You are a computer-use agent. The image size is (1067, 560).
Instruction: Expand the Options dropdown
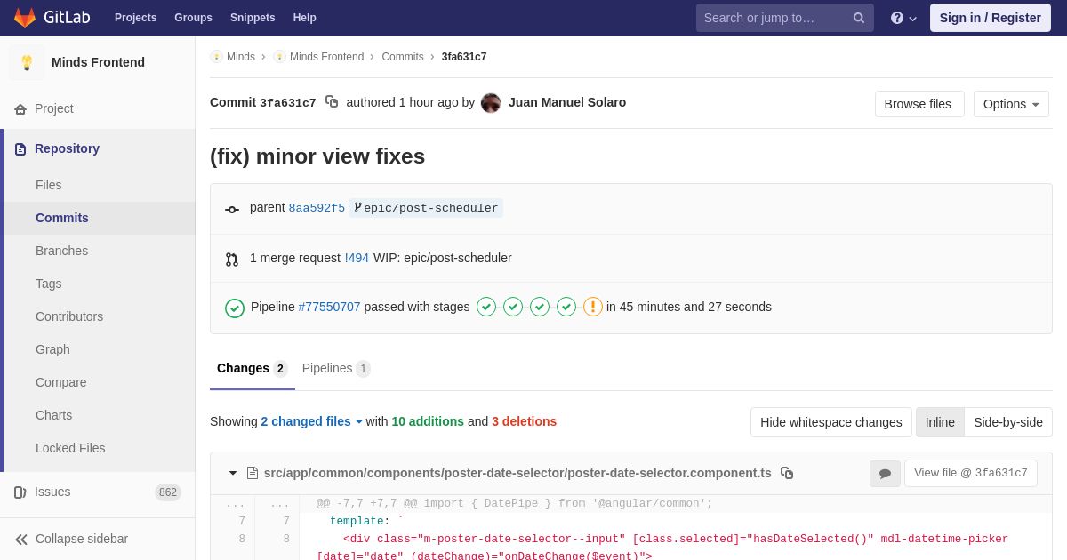1011,104
